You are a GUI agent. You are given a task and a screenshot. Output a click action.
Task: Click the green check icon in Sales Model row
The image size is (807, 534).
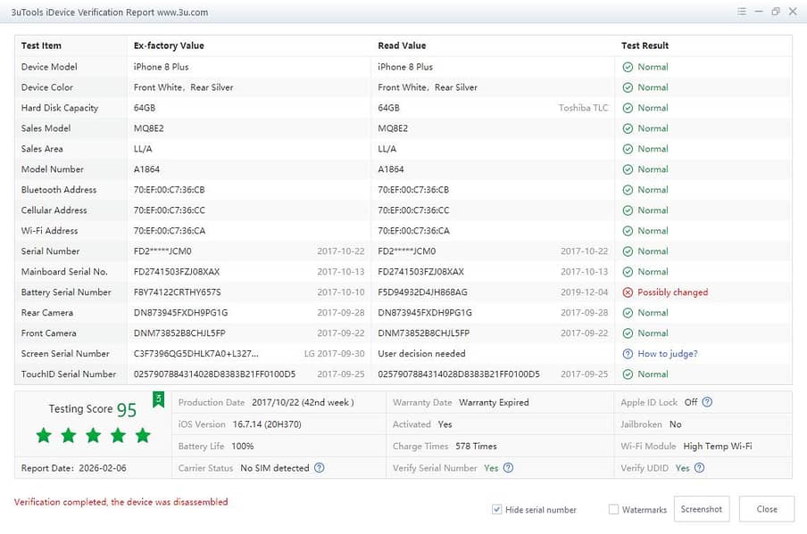[628, 128]
